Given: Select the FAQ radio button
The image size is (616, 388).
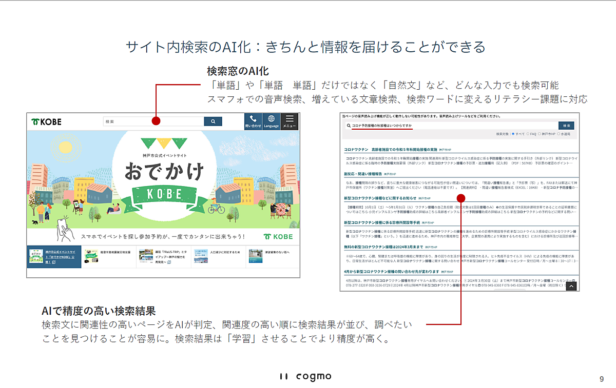Looking at the screenshot, I should [527, 134].
